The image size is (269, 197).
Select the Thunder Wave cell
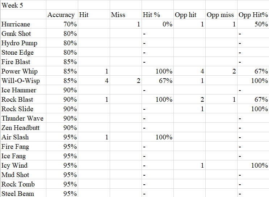tap(23, 118)
